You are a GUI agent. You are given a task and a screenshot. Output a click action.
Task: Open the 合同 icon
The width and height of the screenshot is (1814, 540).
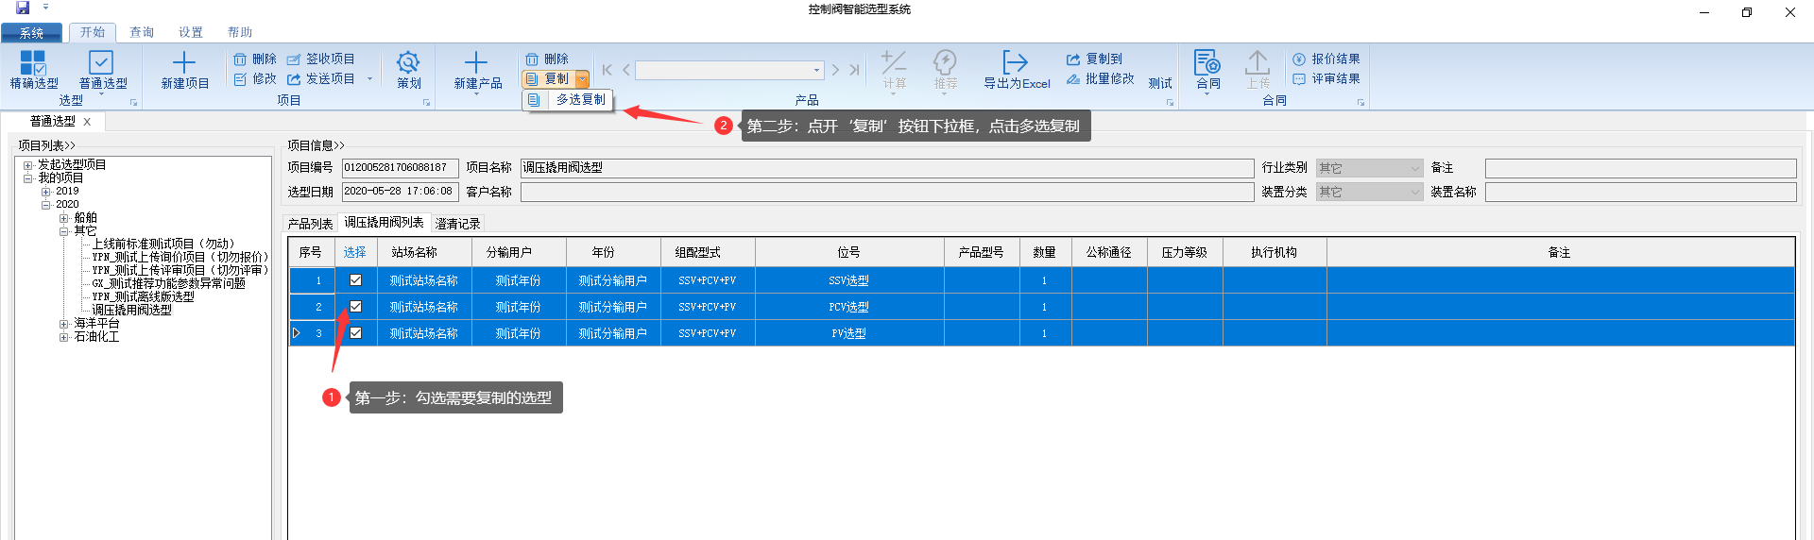coord(1206,63)
